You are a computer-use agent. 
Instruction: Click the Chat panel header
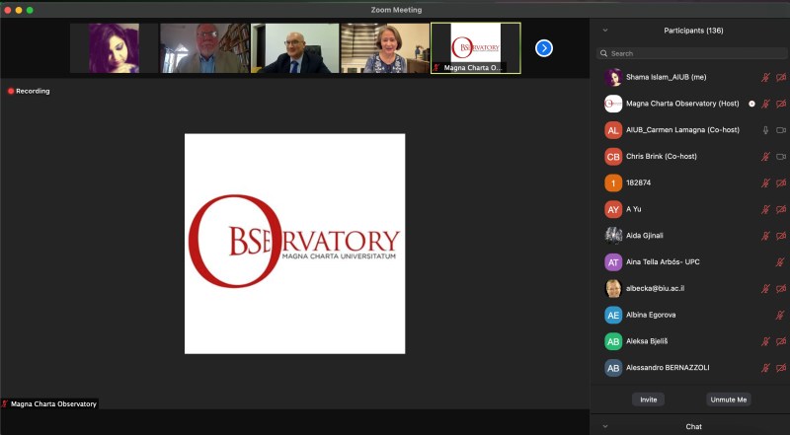693,426
